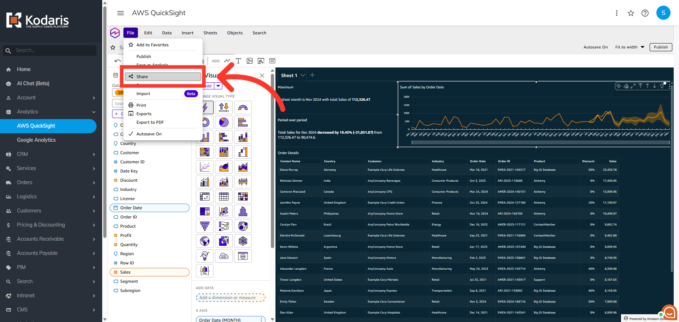Viewport: 679px width, 322px height.
Task: Open the Order Date (MONTH) field options
Action: coord(261,320)
